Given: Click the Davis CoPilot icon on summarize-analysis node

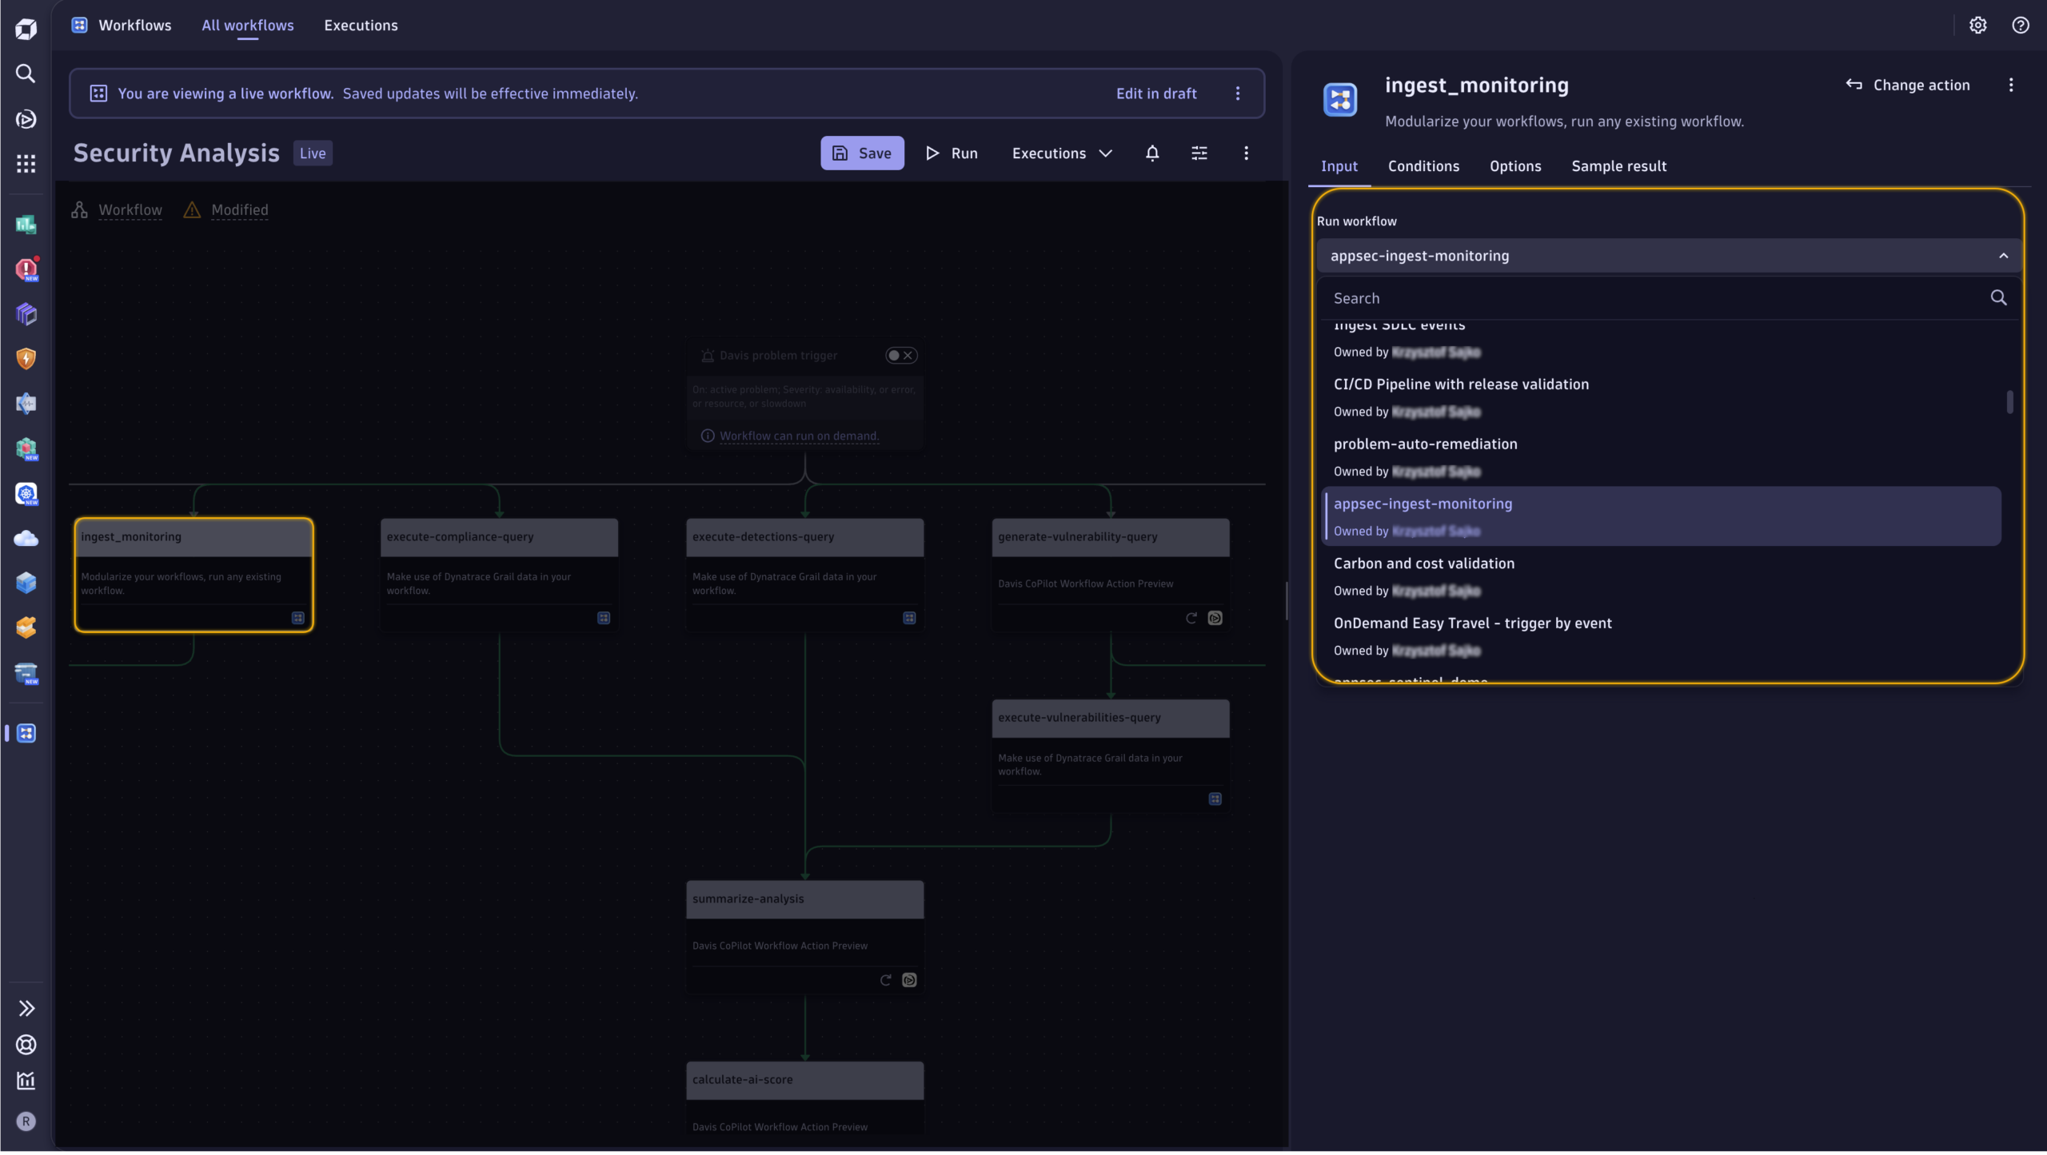Looking at the screenshot, I should coord(909,980).
